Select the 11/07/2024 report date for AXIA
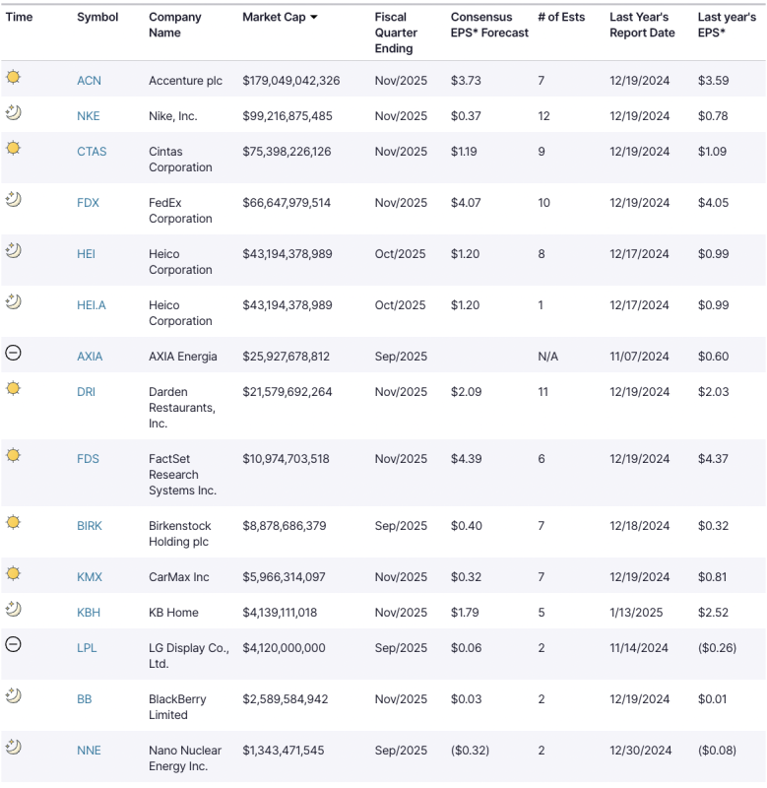 pyautogui.click(x=639, y=357)
